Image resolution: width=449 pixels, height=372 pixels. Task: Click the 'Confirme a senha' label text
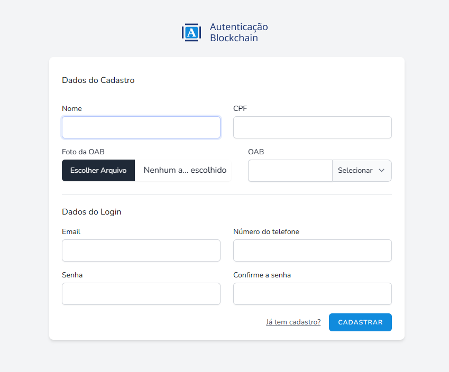click(262, 275)
